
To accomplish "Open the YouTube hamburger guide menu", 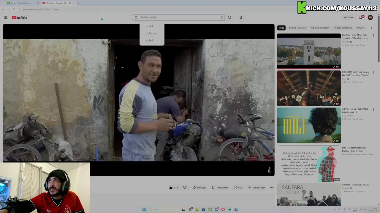I will click(x=6, y=17).
